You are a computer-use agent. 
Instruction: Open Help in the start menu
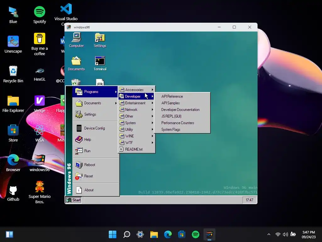click(95, 140)
